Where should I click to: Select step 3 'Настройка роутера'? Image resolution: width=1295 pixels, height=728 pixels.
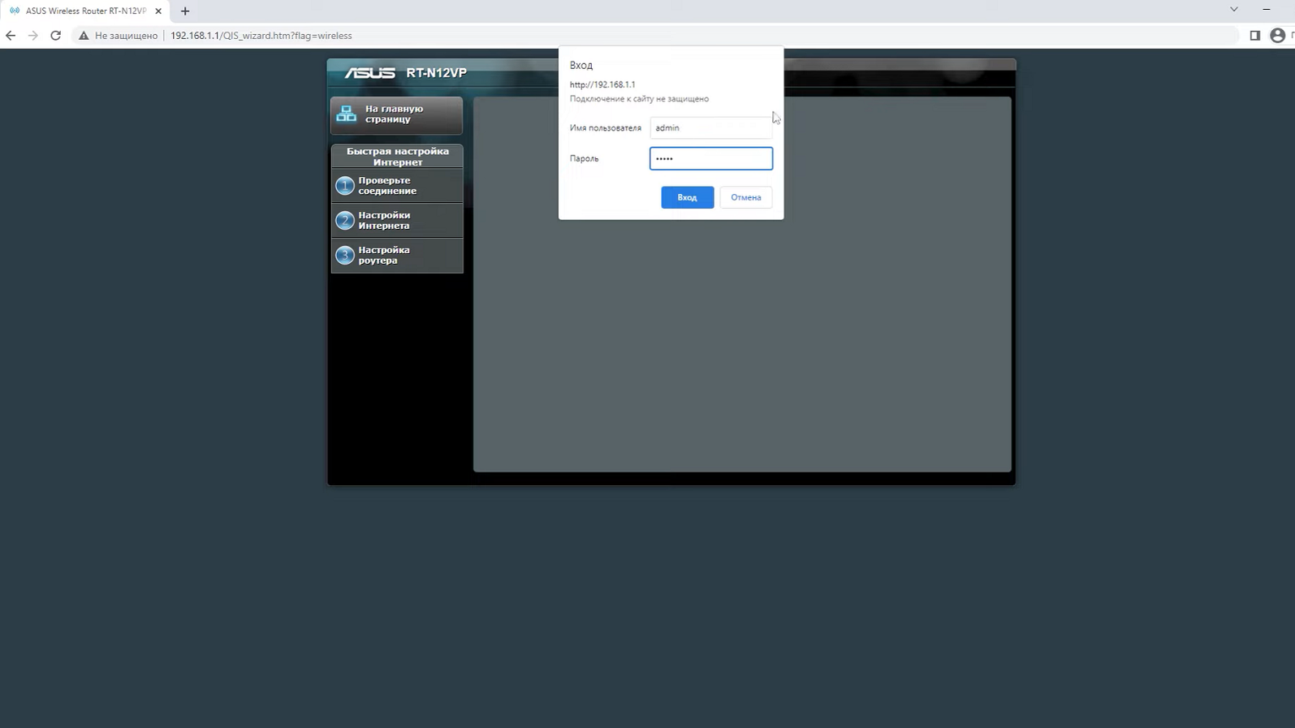(396, 256)
